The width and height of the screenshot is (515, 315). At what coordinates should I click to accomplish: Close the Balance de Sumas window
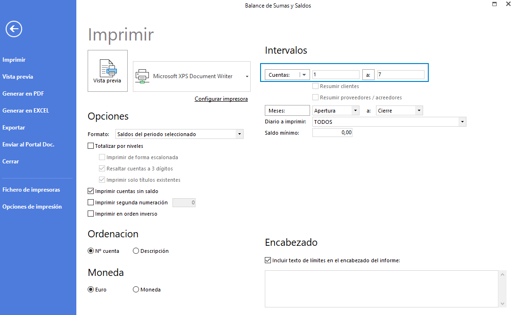point(508,4)
